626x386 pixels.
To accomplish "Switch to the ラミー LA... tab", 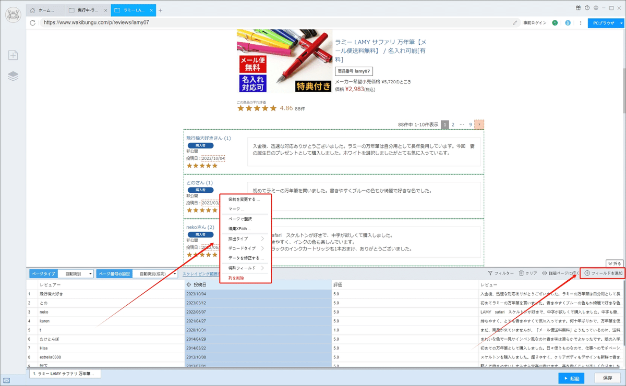I will tap(133, 10).
